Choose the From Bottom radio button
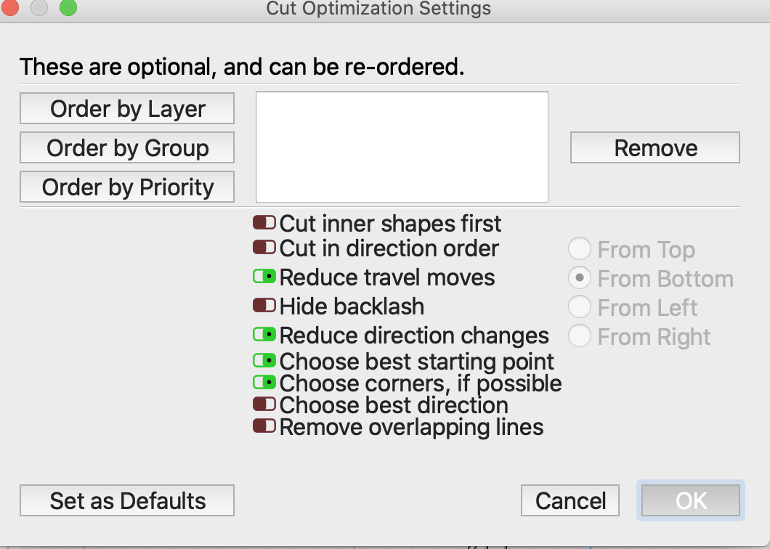770x549 pixels. 580,278
